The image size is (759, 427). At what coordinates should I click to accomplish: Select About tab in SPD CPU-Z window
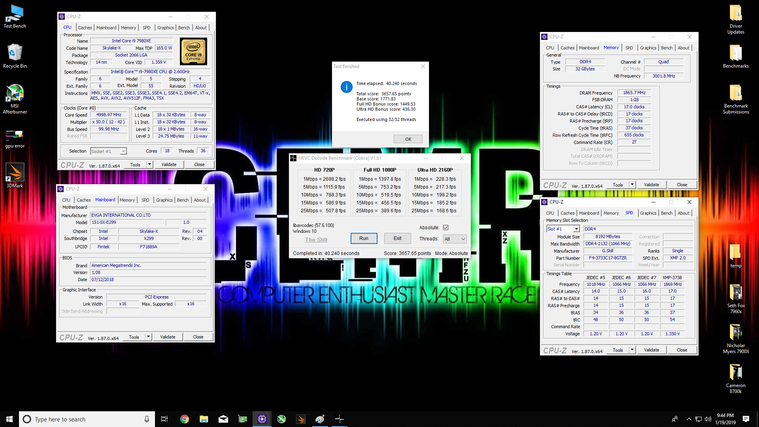(x=683, y=213)
